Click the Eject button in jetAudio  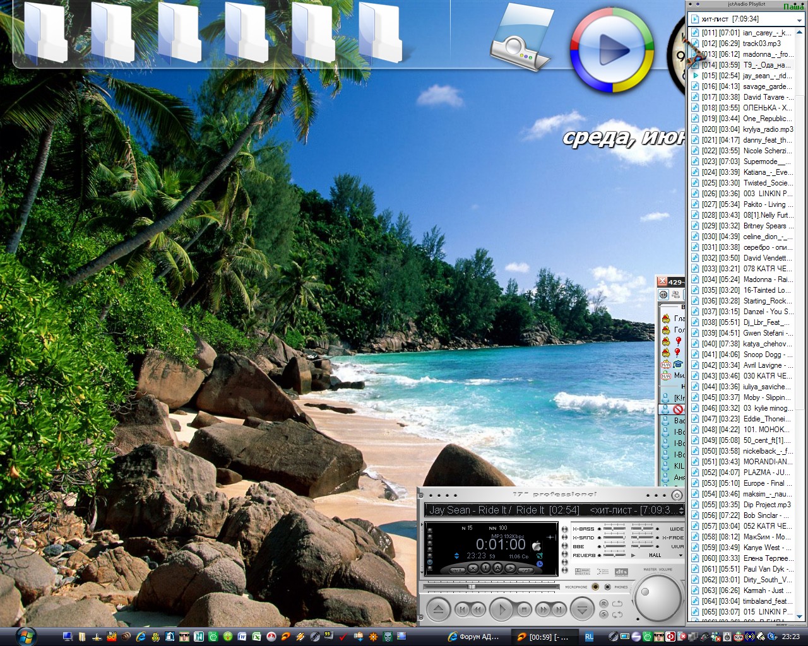point(437,609)
